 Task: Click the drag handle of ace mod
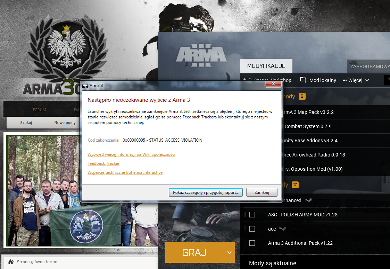tap(245, 229)
